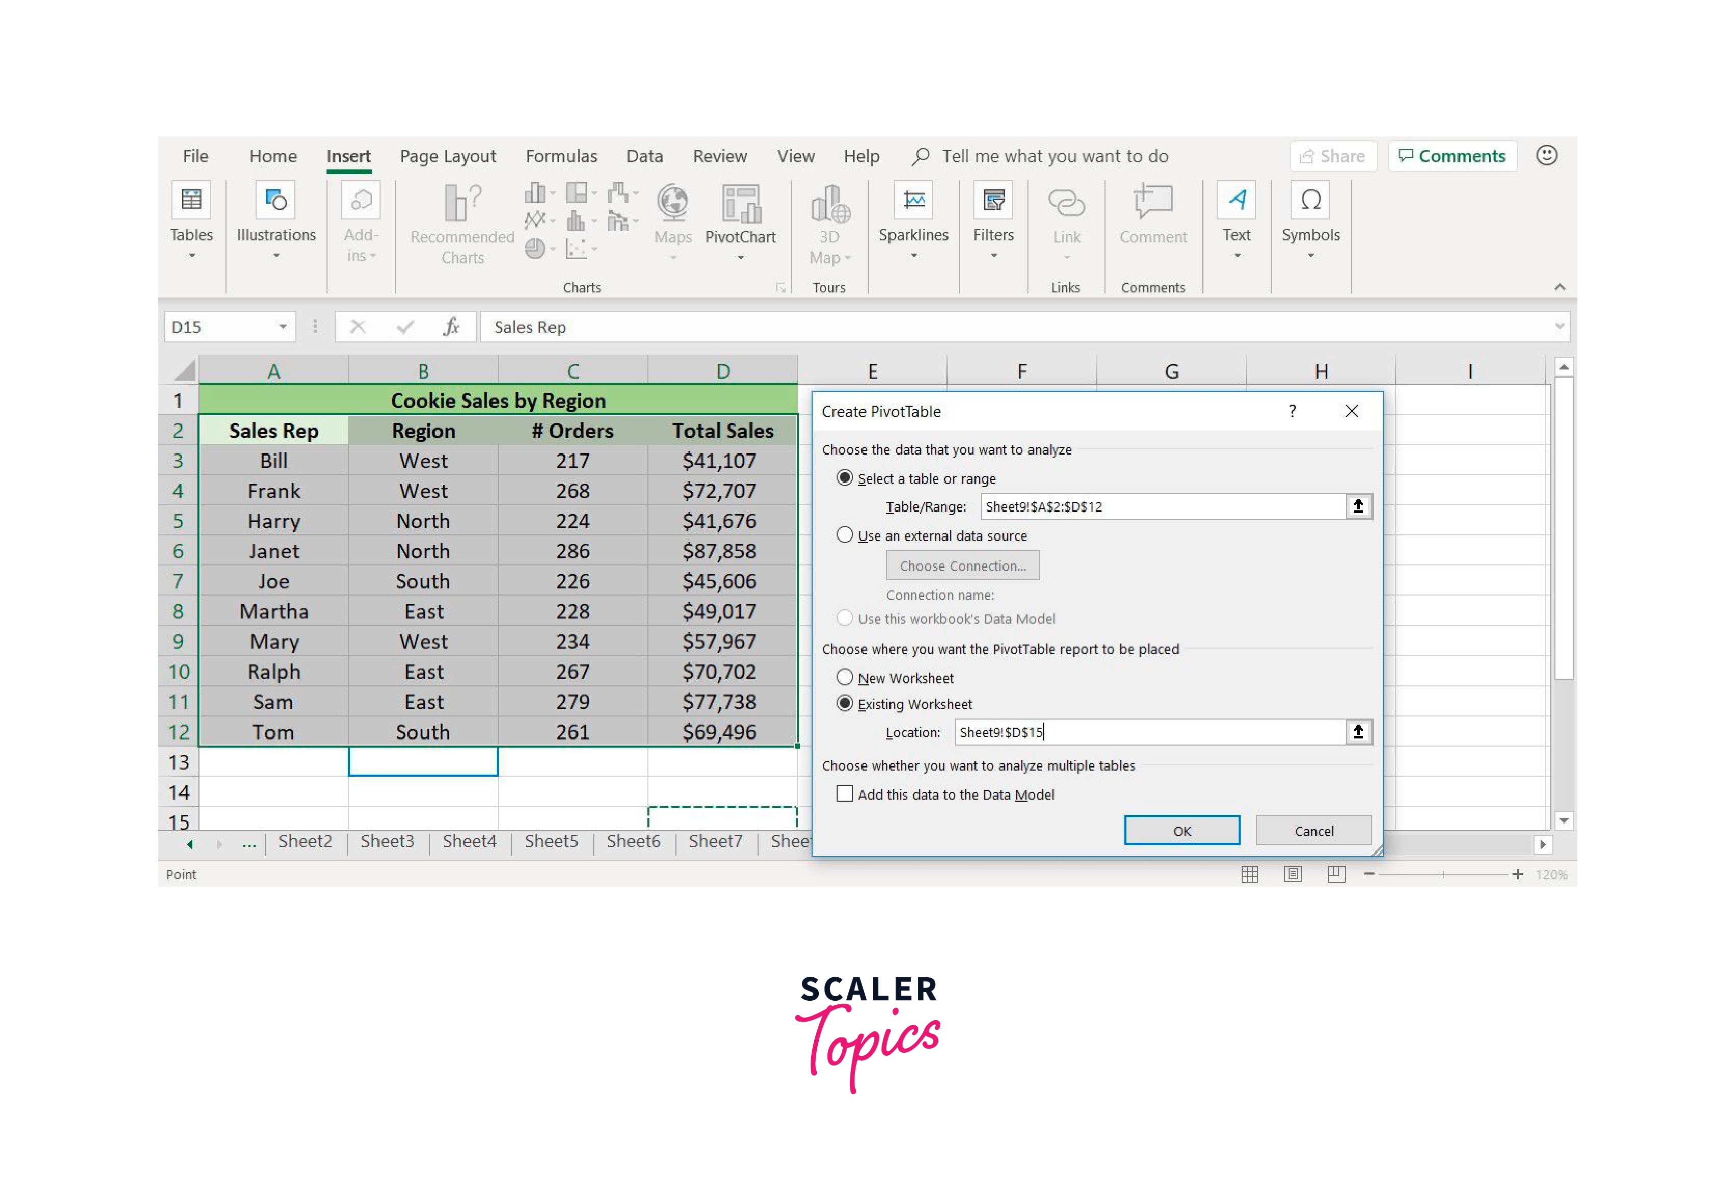
Task: Click the Tables icon in the ribbon
Action: (x=191, y=200)
